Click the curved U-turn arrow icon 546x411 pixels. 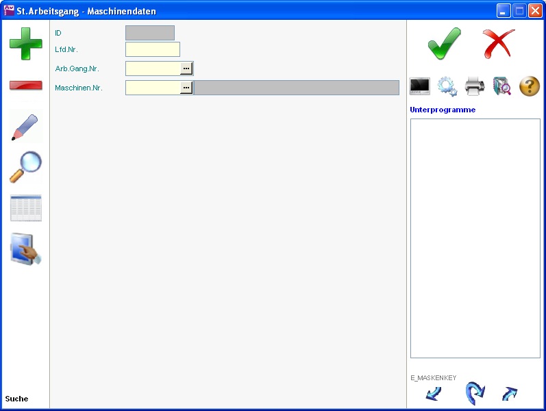(x=474, y=394)
